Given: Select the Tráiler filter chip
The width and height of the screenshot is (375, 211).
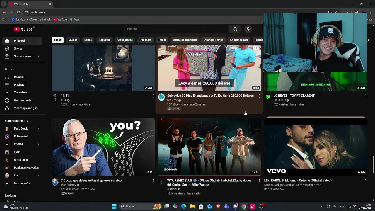Looking at the screenshot, I should (162, 40).
